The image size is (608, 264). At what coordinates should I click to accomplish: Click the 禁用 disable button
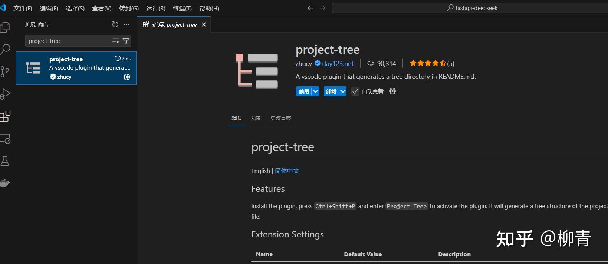click(304, 91)
